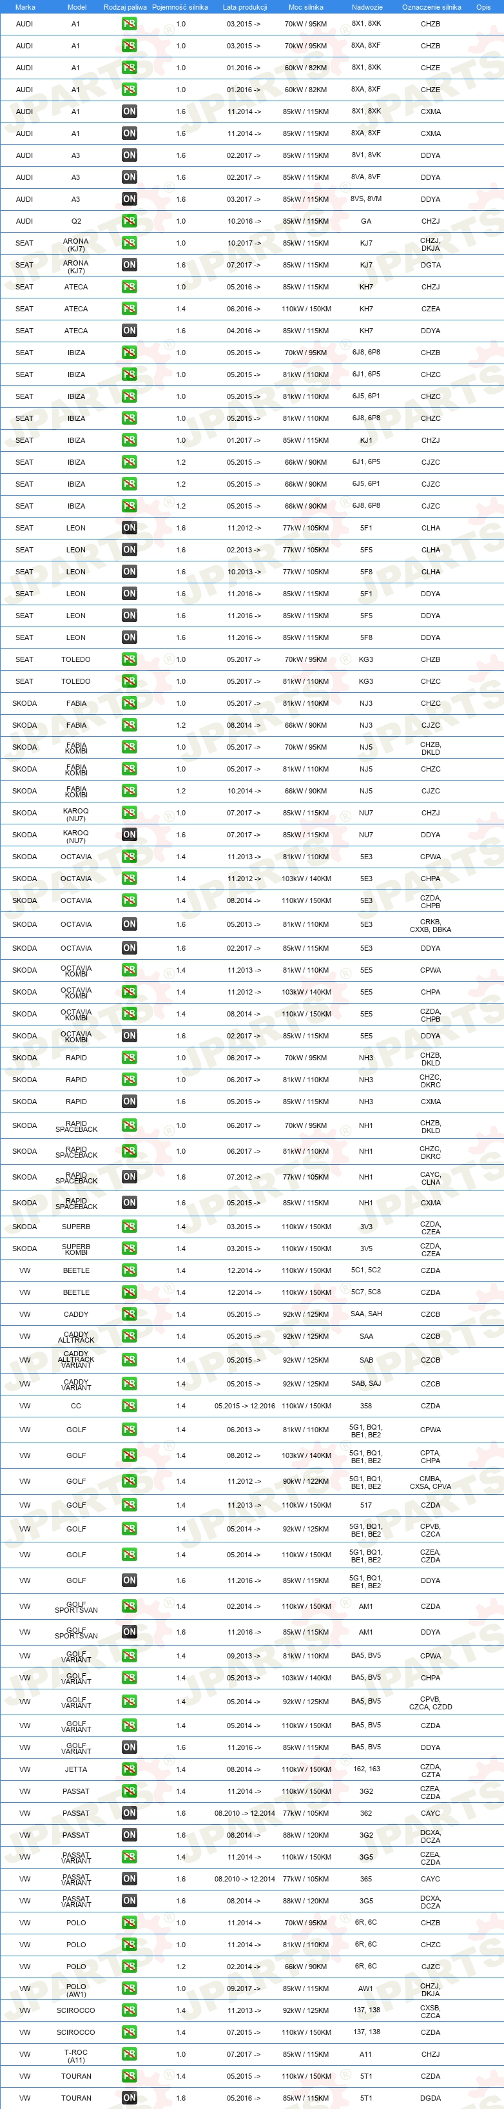Click the diesel ON icon in the SEAT ARONA 1.6 row
This screenshot has height=2109, width=504.
click(x=130, y=264)
